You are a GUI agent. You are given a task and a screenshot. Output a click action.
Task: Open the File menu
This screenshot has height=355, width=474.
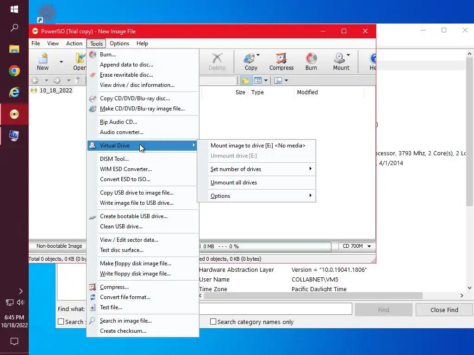pos(36,43)
